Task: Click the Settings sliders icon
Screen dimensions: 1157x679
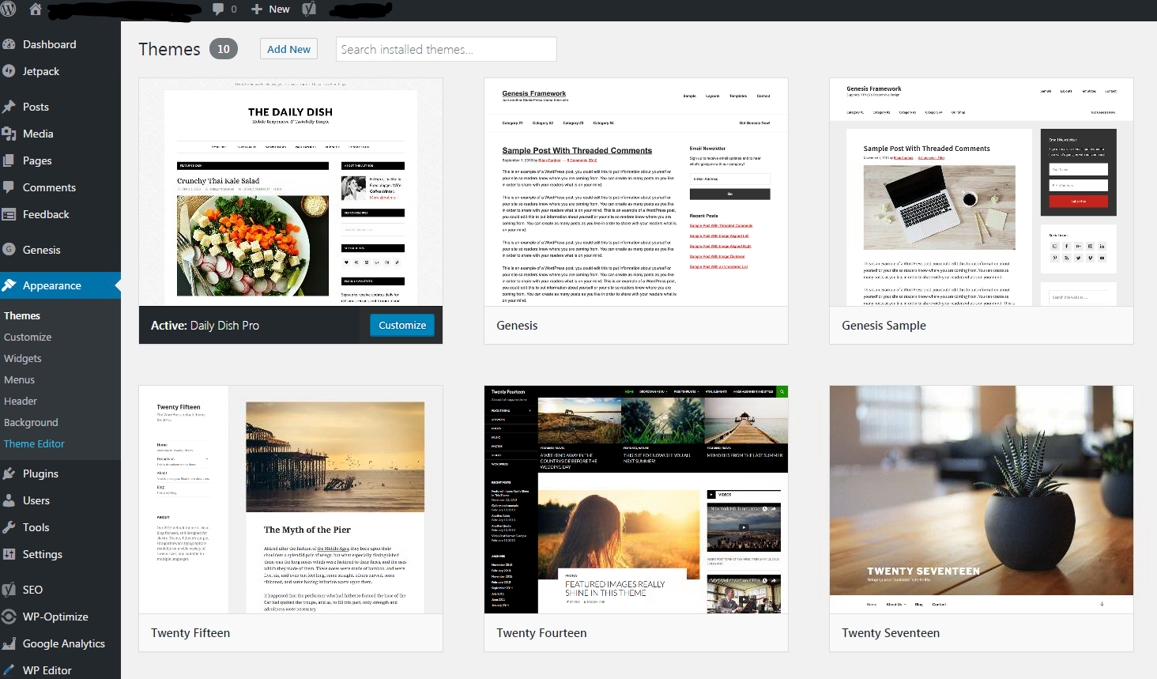Action: [x=9, y=554]
